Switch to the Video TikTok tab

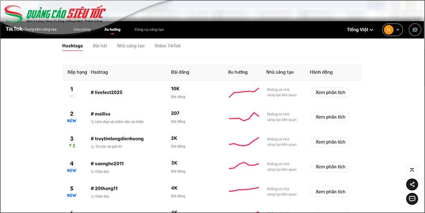pyautogui.click(x=167, y=46)
